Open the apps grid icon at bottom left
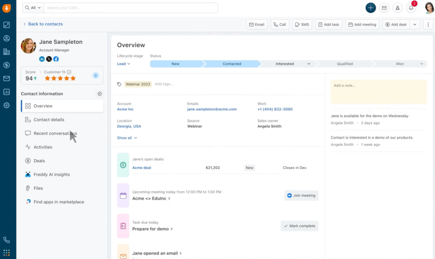Image resolution: width=435 pixels, height=259 pixels. (7, 252)
